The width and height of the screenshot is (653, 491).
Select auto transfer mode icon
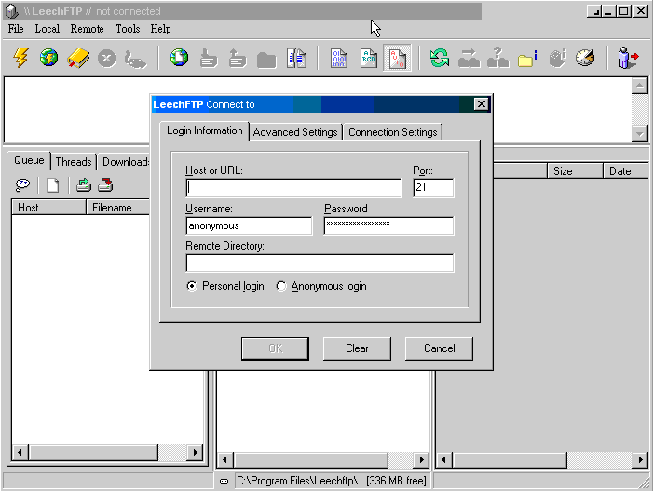[x=397, y=58]
